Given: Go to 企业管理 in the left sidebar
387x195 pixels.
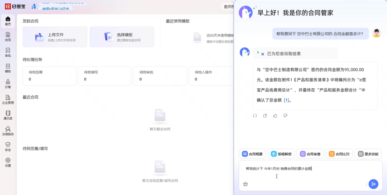Looking at the screenshot, I should click(8, 99).
